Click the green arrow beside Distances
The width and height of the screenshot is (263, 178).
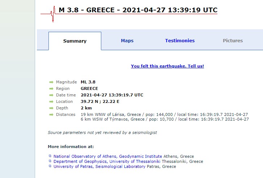click(x=51, y=115)
